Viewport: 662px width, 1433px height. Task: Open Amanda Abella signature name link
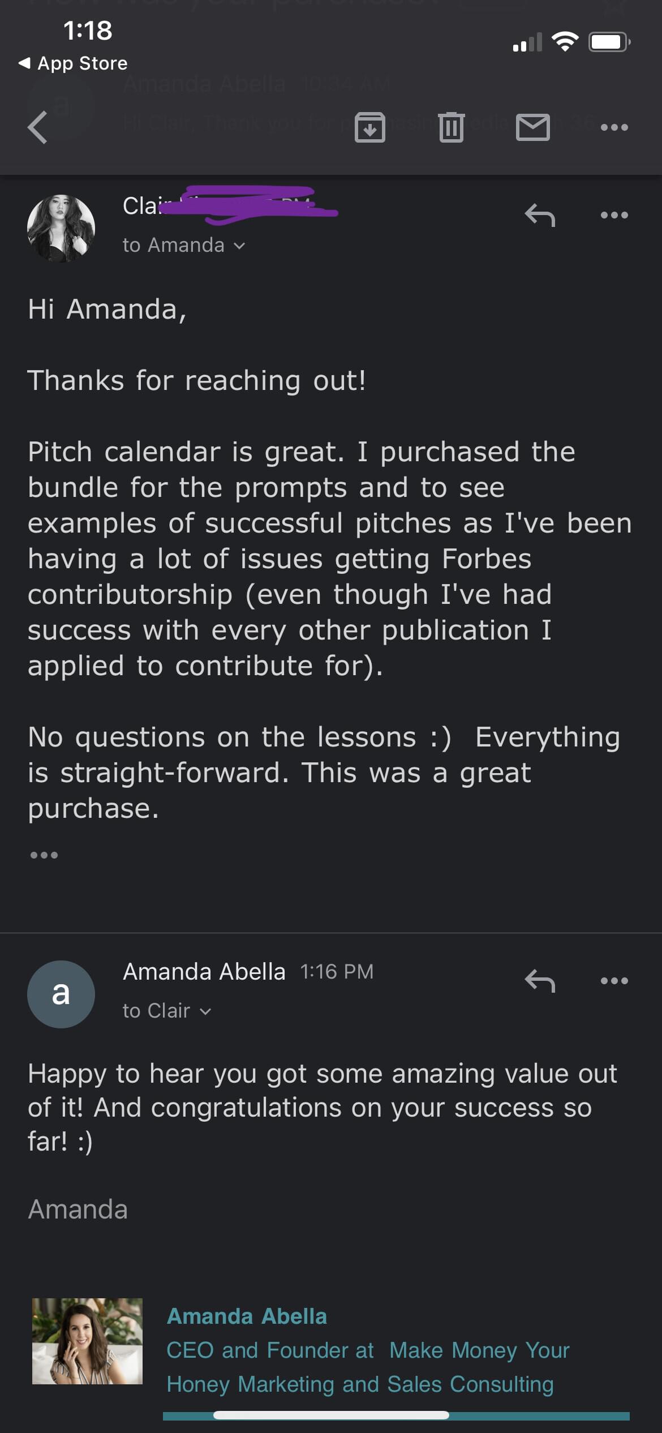pyautogui.click(x=247, y=1316)
